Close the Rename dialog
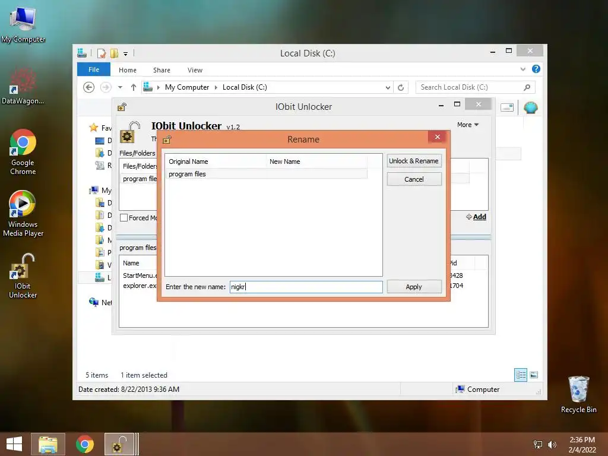The height and width of the screenshot is (456, 608). pyautogui.click(x=438, y=137)
